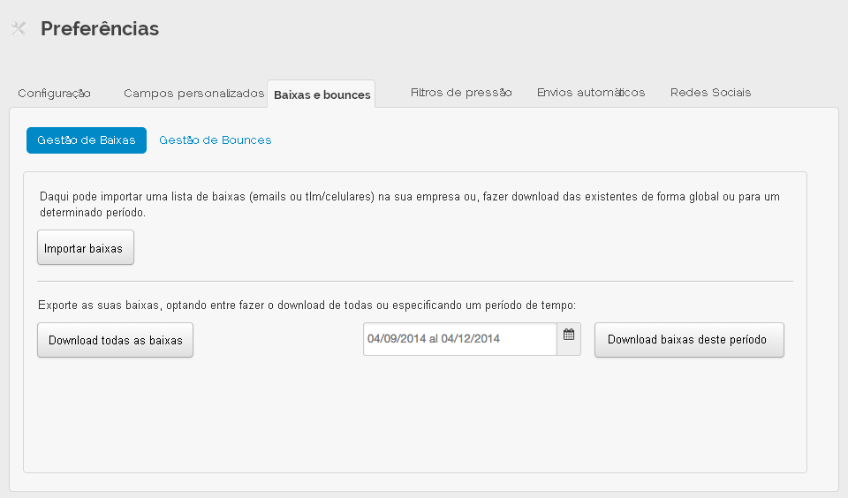Open the Campos personalizados tab

193,93
